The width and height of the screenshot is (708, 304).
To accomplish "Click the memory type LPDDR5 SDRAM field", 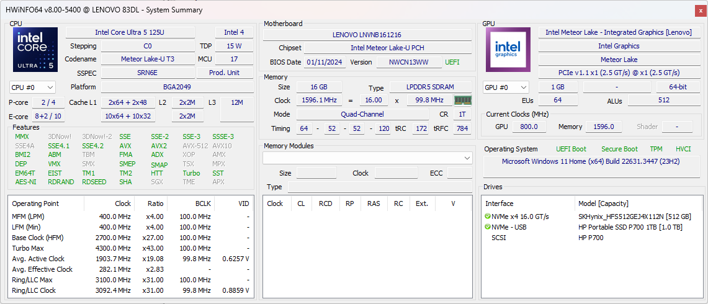I will [430, 87].
